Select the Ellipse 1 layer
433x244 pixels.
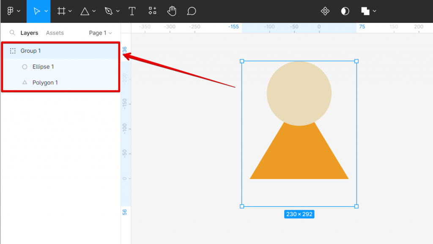pos(43,67)
